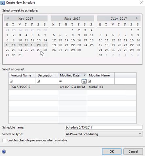Click Forecast Name filter operator icon
The image size is (145, 156).
[x=11, y=81]
